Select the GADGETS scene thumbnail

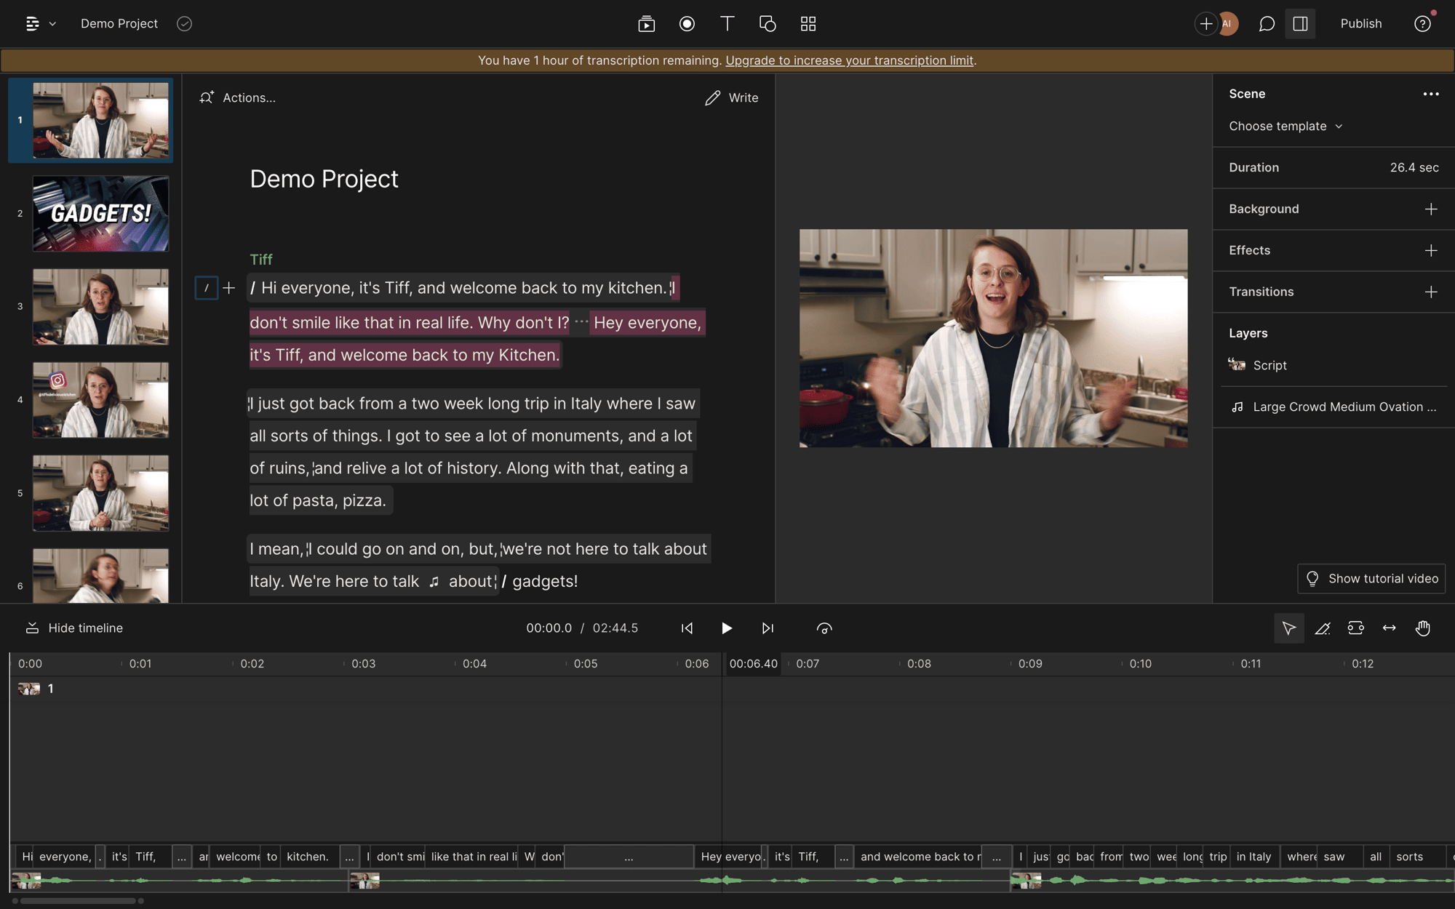click(100, 213)
